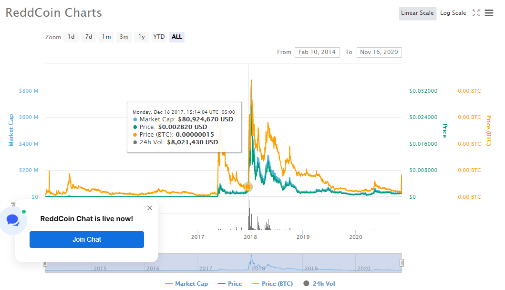Toggle Market Cap series in legend
The height and width of the screenshot is (290, 505).
186,284
